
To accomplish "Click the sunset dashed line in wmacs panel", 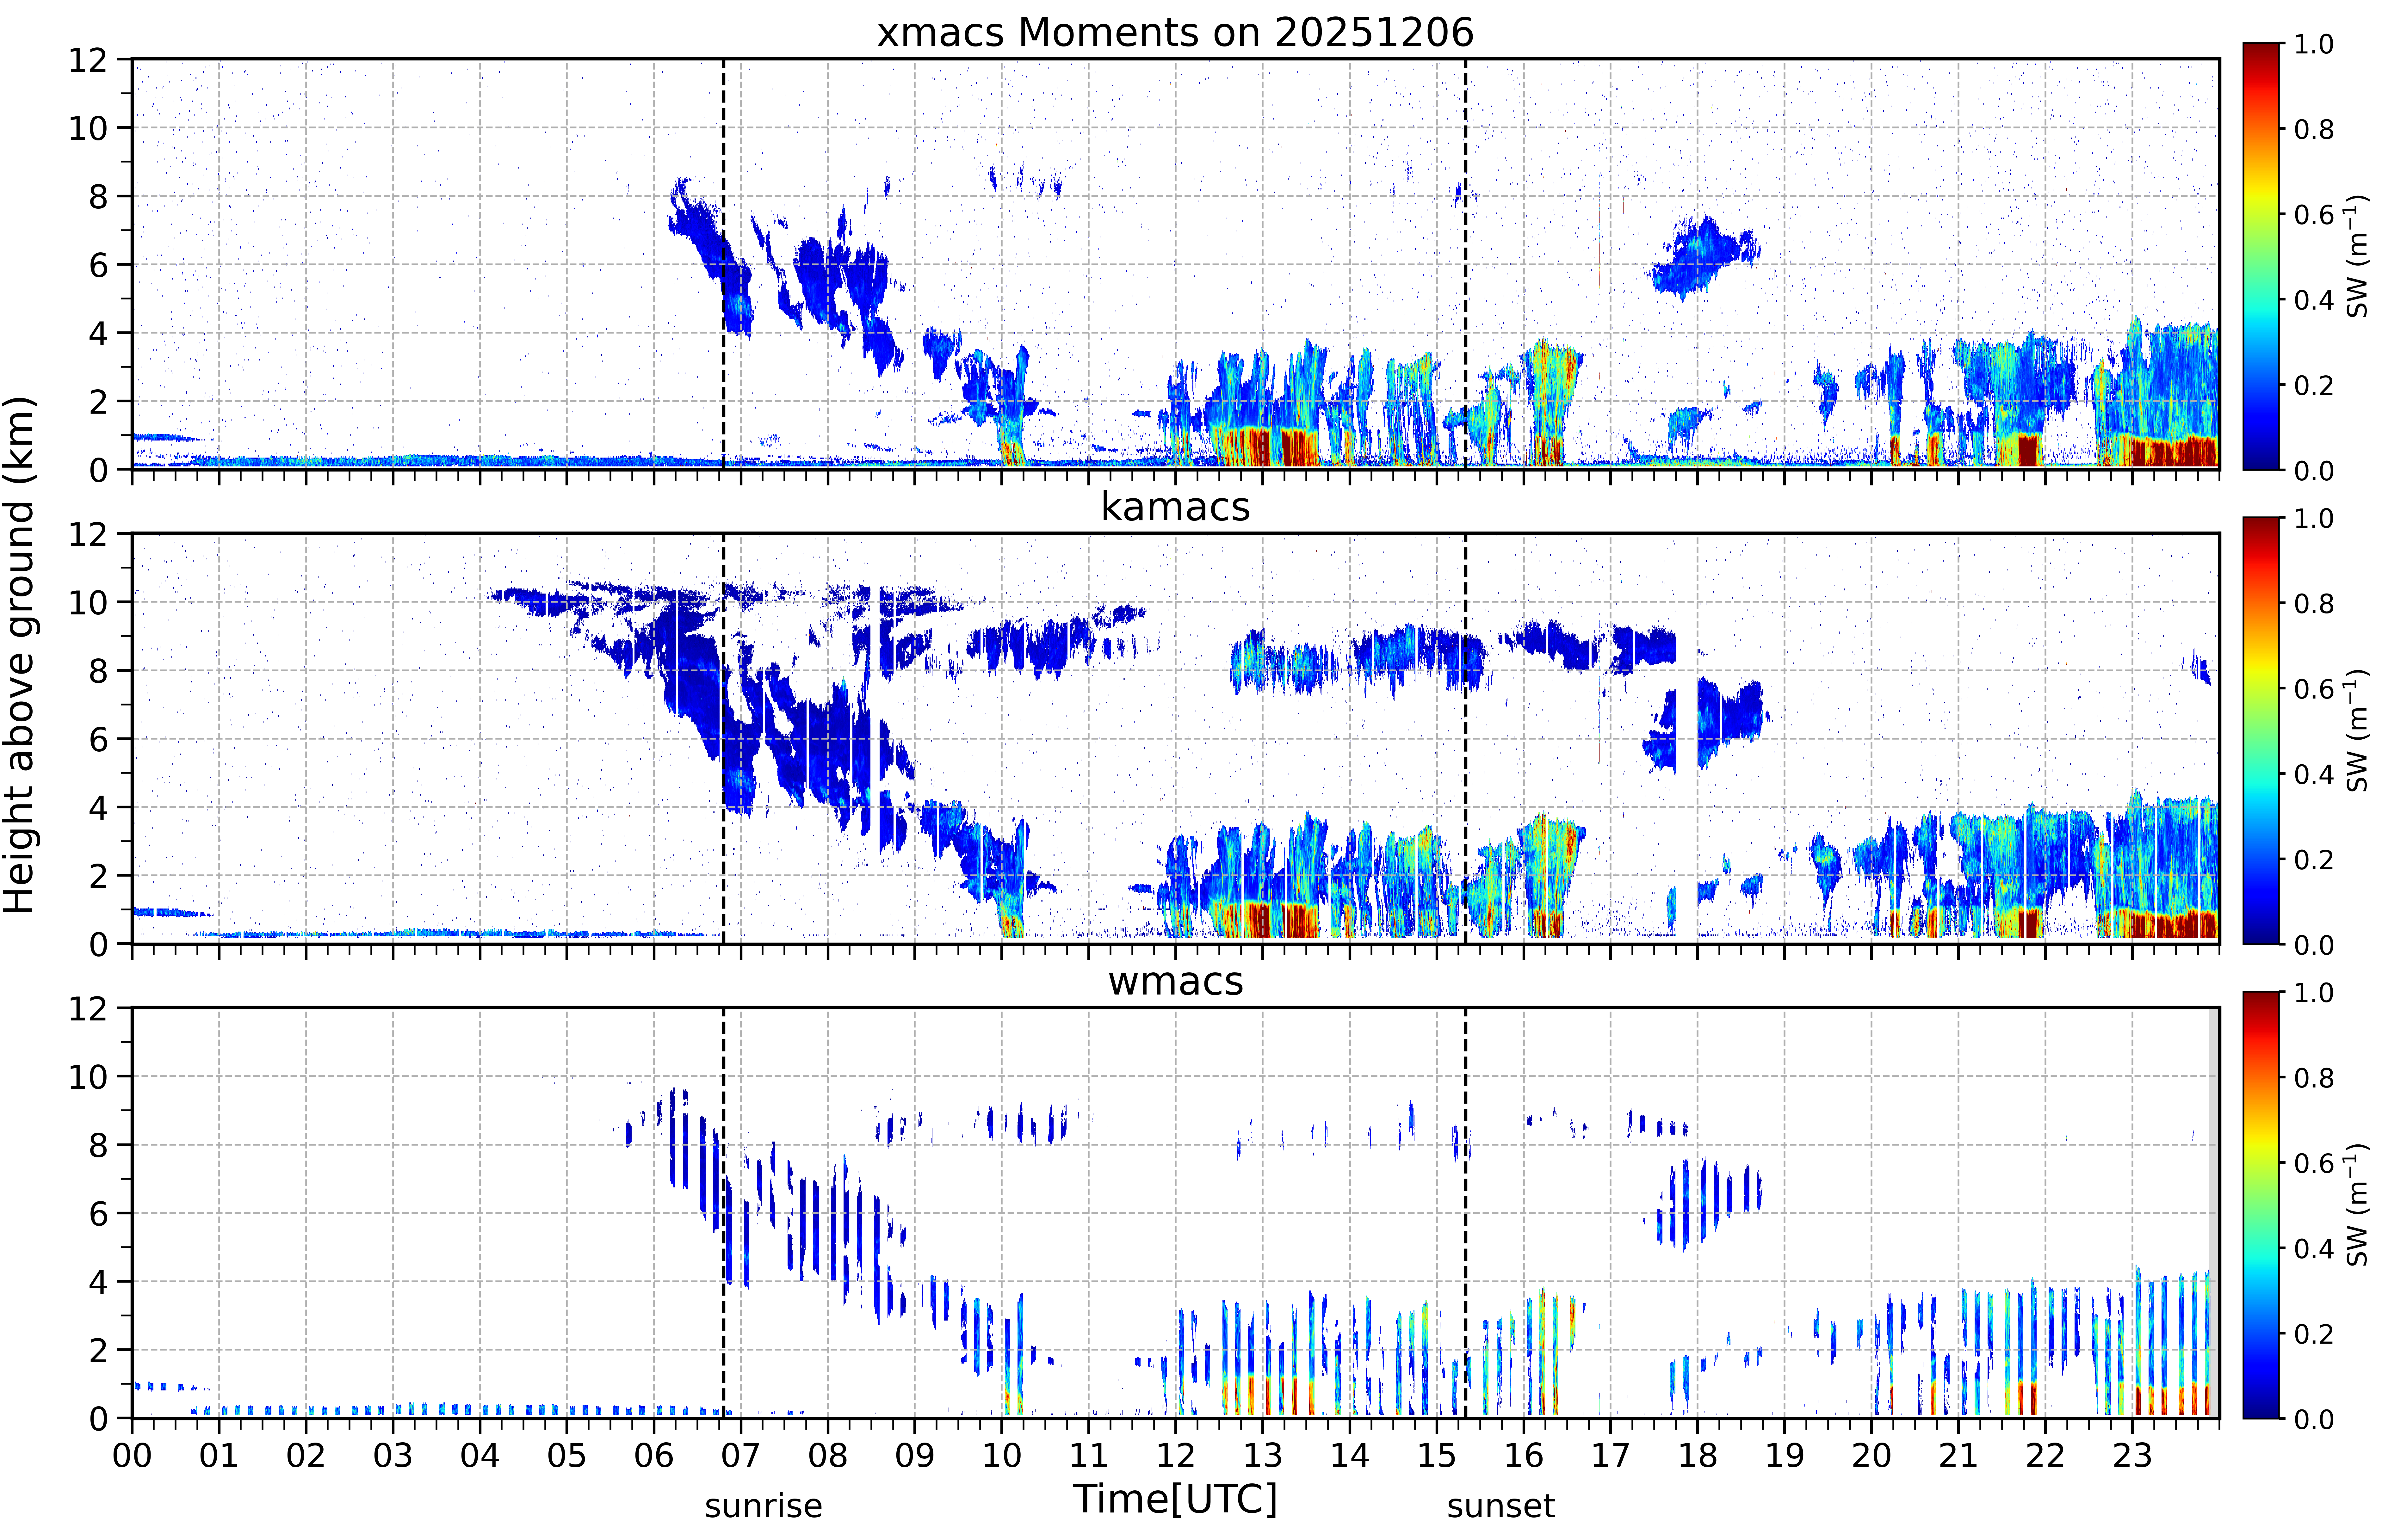I will 1466,1213.
